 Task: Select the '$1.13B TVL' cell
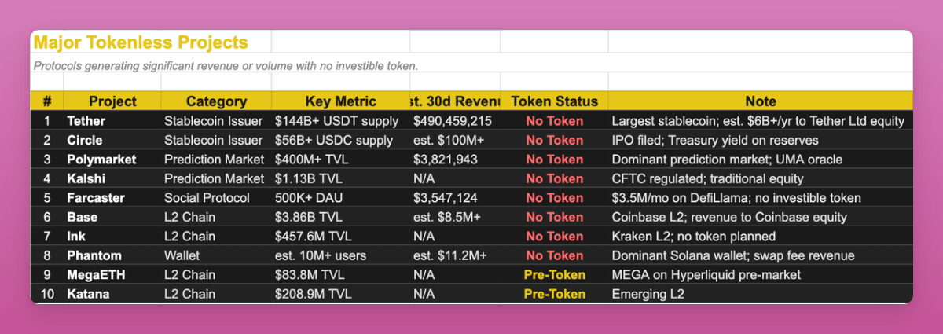[x=341, y=178]
